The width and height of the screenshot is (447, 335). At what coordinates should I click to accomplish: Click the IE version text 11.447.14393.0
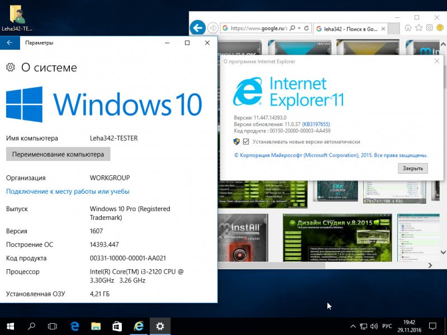click(270, 117)
